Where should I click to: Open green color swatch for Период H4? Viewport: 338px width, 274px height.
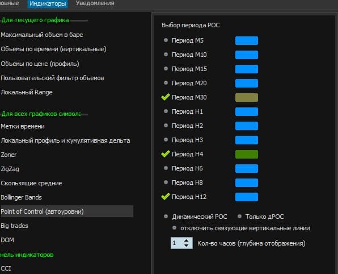[247, 154]
